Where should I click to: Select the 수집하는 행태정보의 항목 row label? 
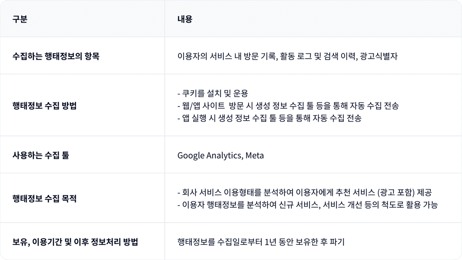(x=55, y=56)
